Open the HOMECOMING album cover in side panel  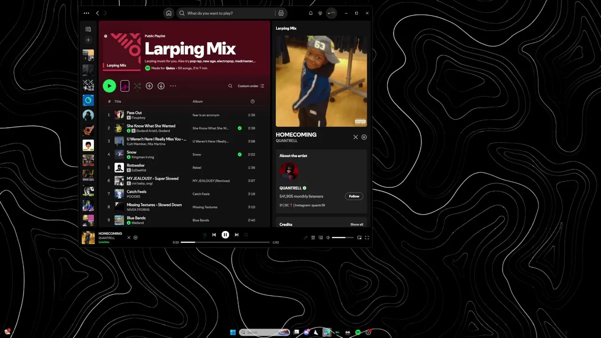point(321,81)
